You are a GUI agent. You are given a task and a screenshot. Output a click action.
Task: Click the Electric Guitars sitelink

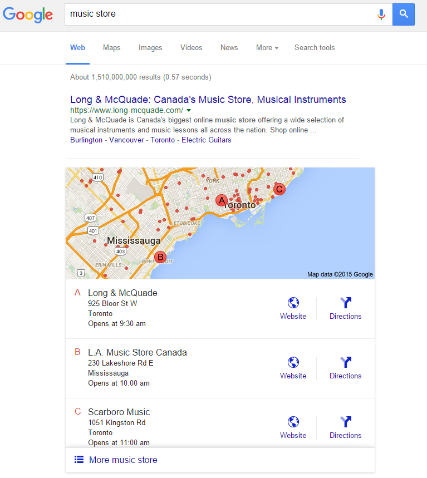point(206,140)
